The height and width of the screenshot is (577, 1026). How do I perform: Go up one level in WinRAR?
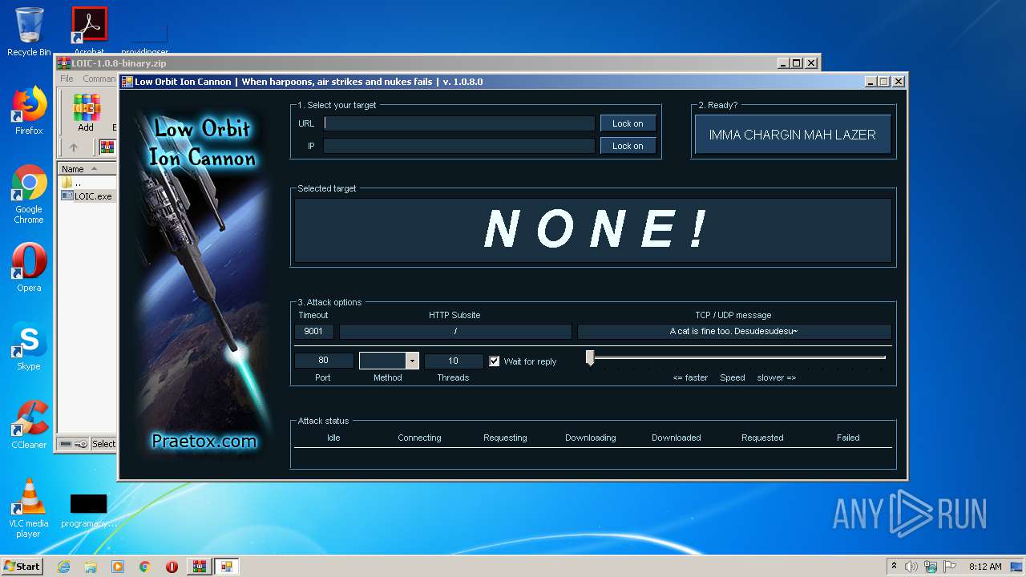(74, 147)
